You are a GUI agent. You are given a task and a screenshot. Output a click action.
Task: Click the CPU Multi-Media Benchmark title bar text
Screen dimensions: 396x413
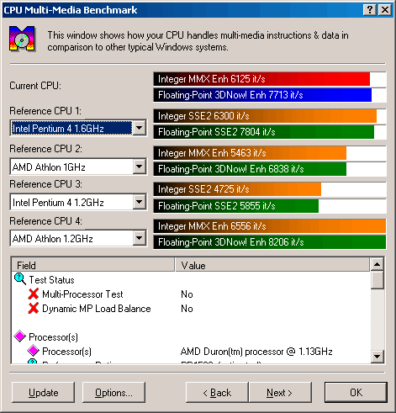(71, 10)
